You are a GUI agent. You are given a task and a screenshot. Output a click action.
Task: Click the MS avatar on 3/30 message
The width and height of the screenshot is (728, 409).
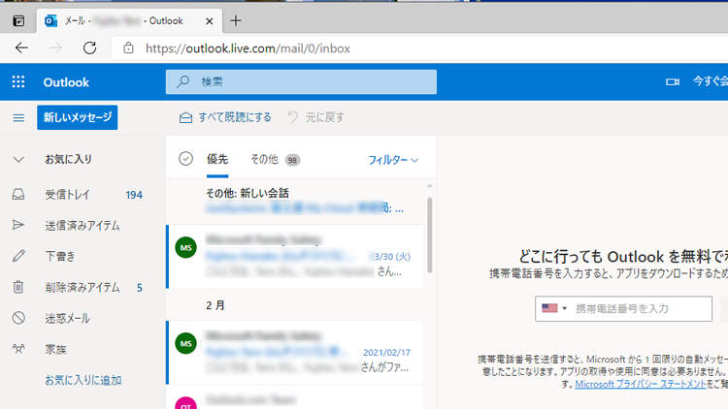click(x=185, y=247)
